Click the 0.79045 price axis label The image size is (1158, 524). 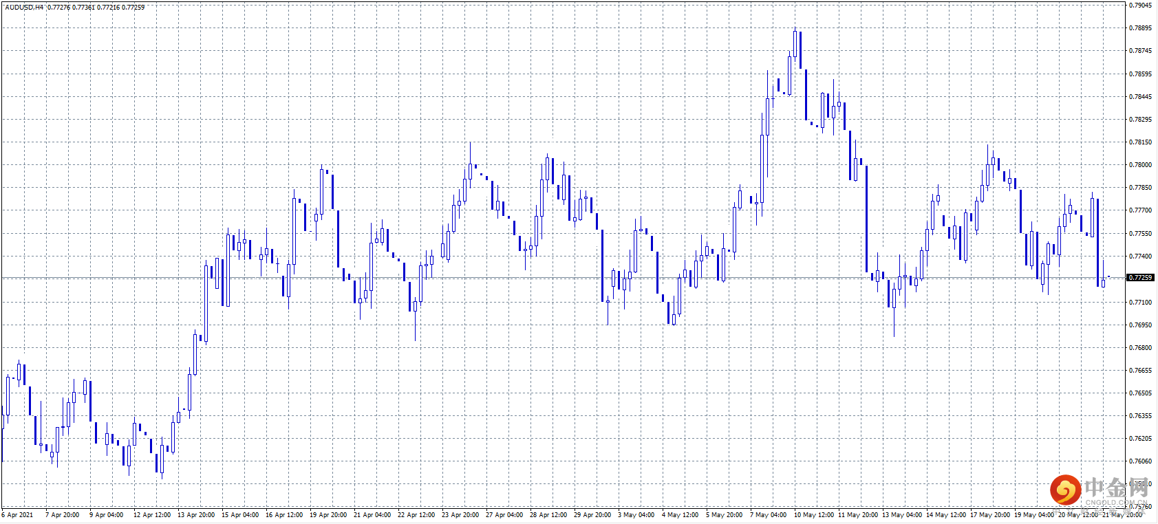1140,6
